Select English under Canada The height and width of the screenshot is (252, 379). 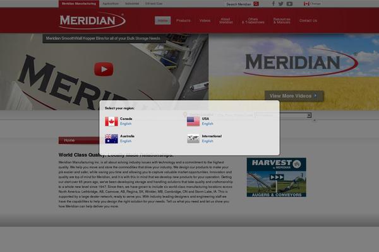click(126, 123)
